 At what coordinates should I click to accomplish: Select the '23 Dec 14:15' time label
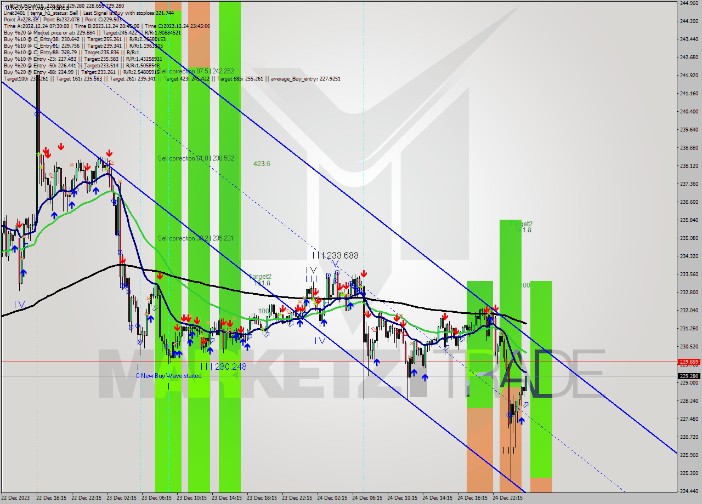(x=227, y=498)
